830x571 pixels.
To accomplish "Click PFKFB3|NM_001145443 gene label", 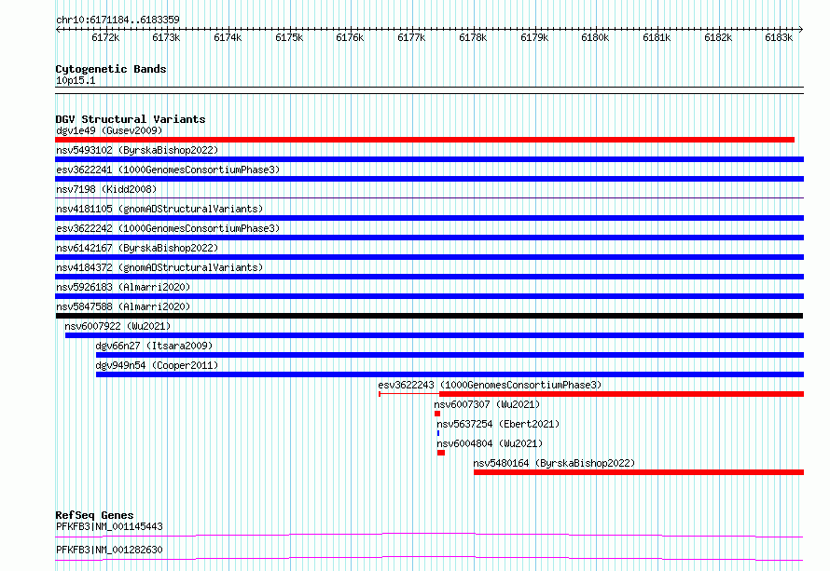I will 109,526.
